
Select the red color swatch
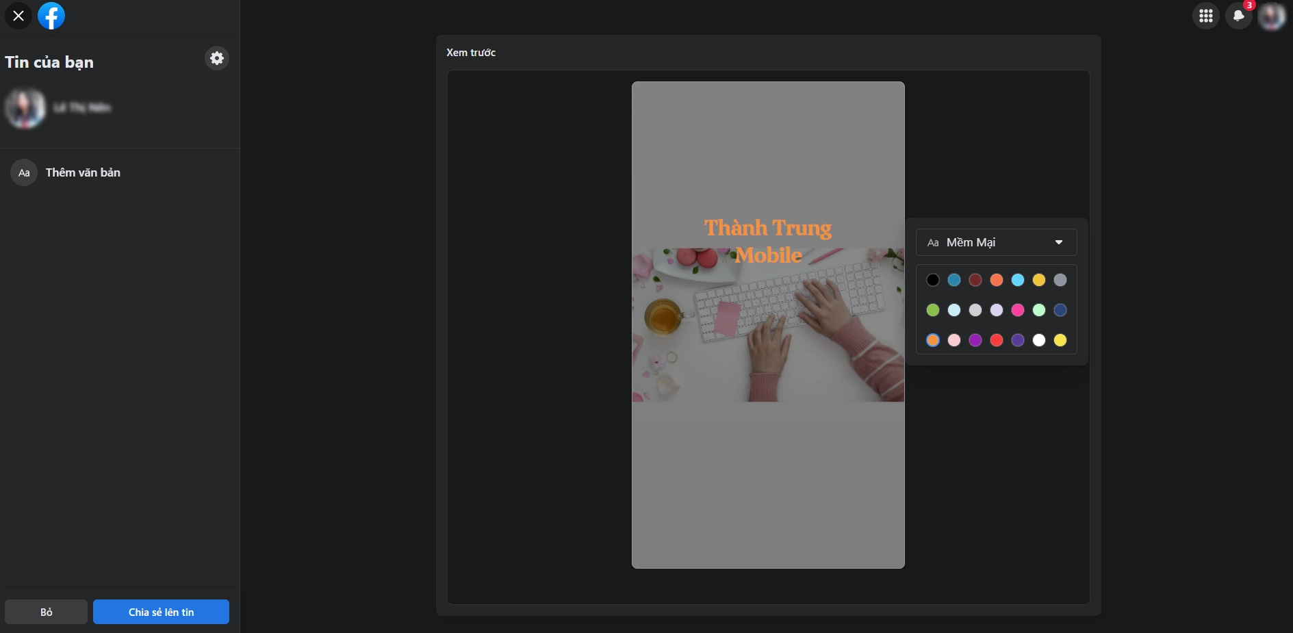(x=997, y=340)
